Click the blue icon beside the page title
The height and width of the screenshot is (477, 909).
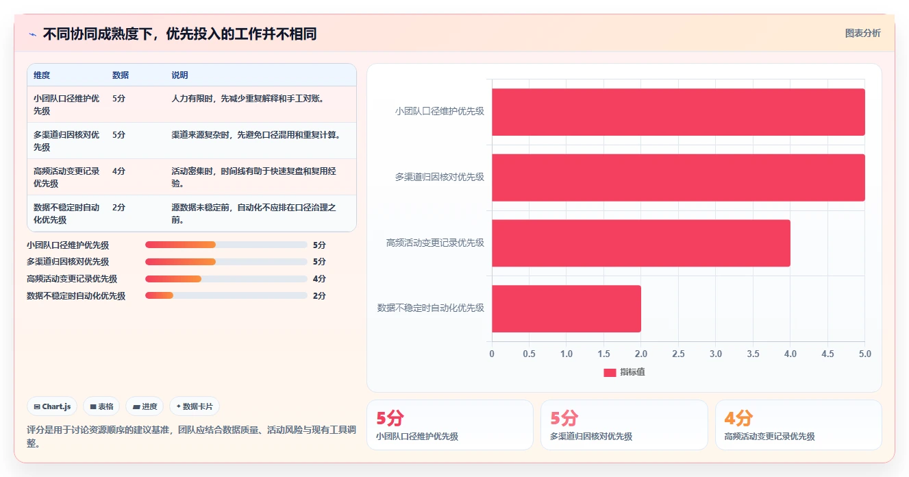(x=33, y=34)
